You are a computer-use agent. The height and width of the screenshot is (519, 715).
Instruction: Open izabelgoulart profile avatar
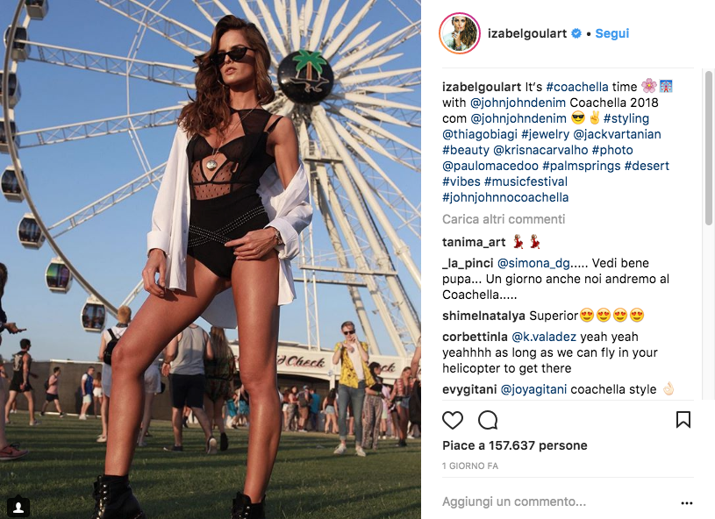point(459,33)
